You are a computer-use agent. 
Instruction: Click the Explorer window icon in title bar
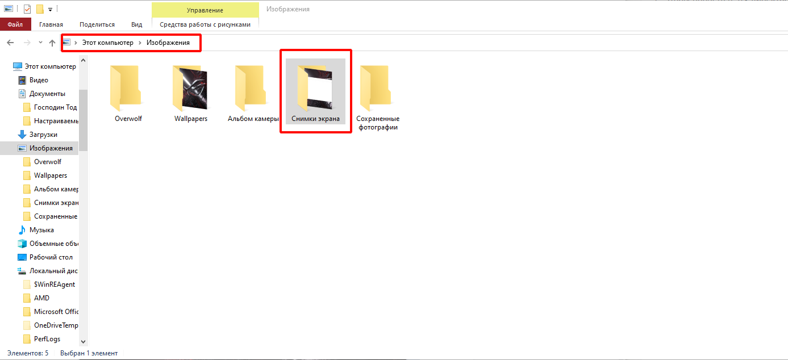[9, 9]
